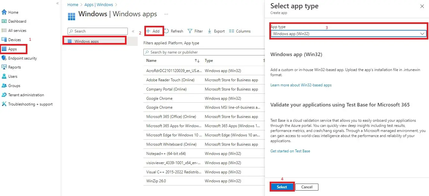The width and height of the screenshot is (429, 196).
Task: Open Troubleshooting + support
Action: [30, 104]
